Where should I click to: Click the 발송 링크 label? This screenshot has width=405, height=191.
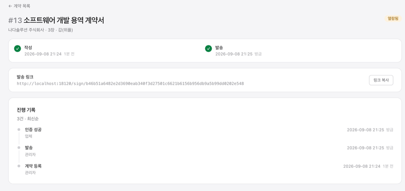[x=25, y=77]
